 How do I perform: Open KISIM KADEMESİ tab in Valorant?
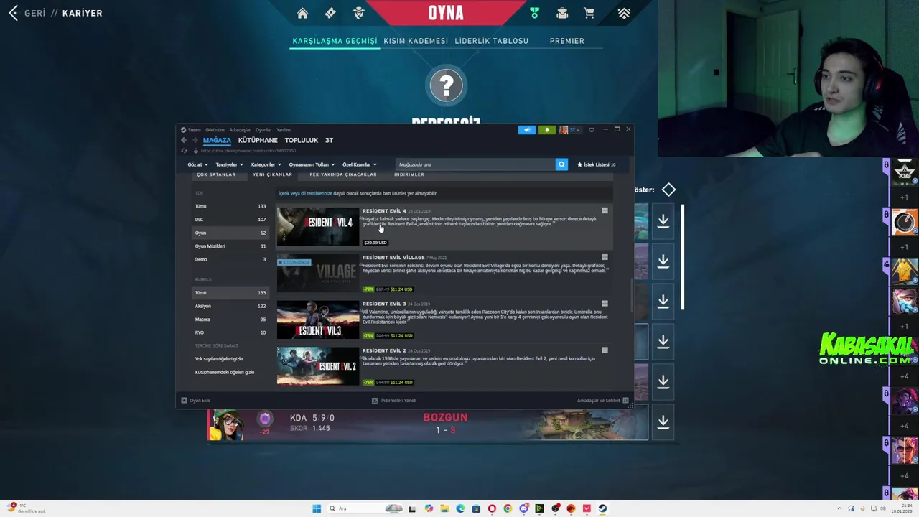416,41
